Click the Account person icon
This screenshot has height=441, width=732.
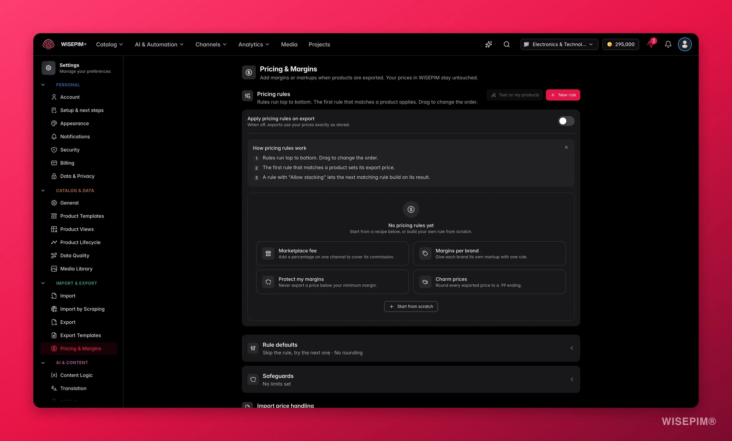pyautogui.click(x=54, y=97)
